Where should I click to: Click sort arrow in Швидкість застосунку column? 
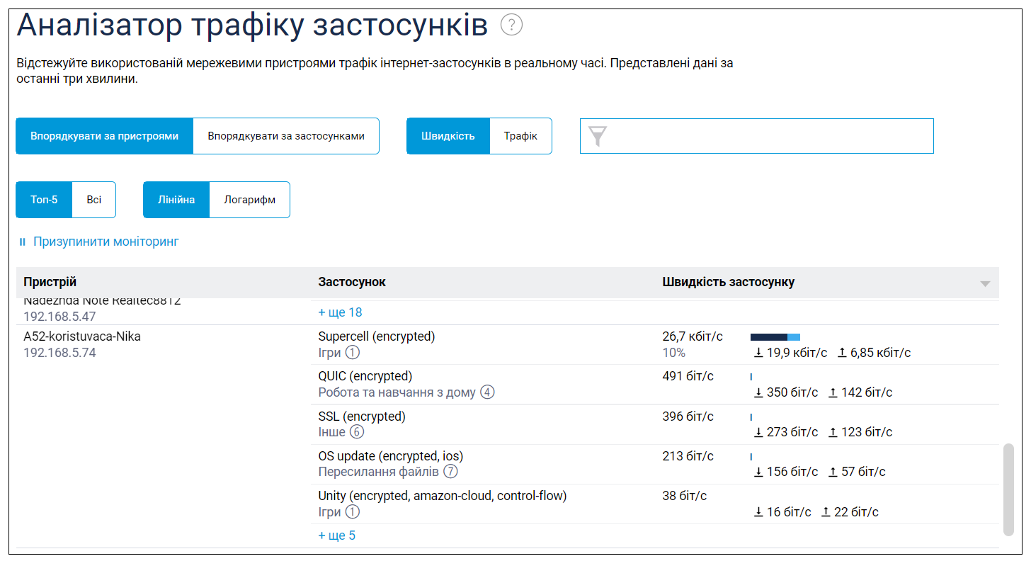click(984, 283)
